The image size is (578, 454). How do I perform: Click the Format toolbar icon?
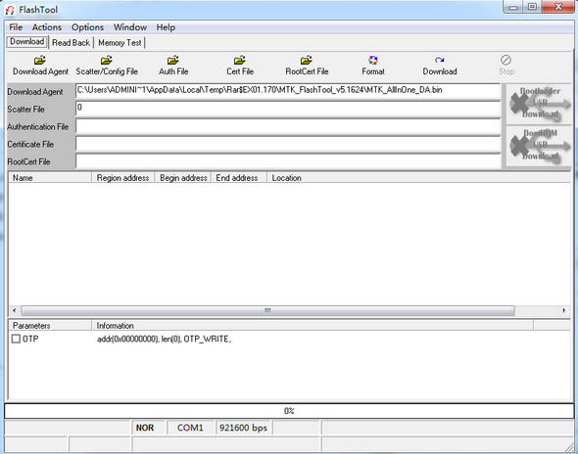click(x=373, y=60)
